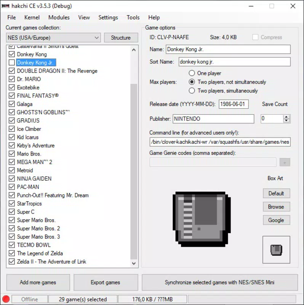The height and width of the screenshot is (305, 304).
Task: Uncheck DOUBLE DRAGON II: The Revenge
Action: [x=12, y=71]
